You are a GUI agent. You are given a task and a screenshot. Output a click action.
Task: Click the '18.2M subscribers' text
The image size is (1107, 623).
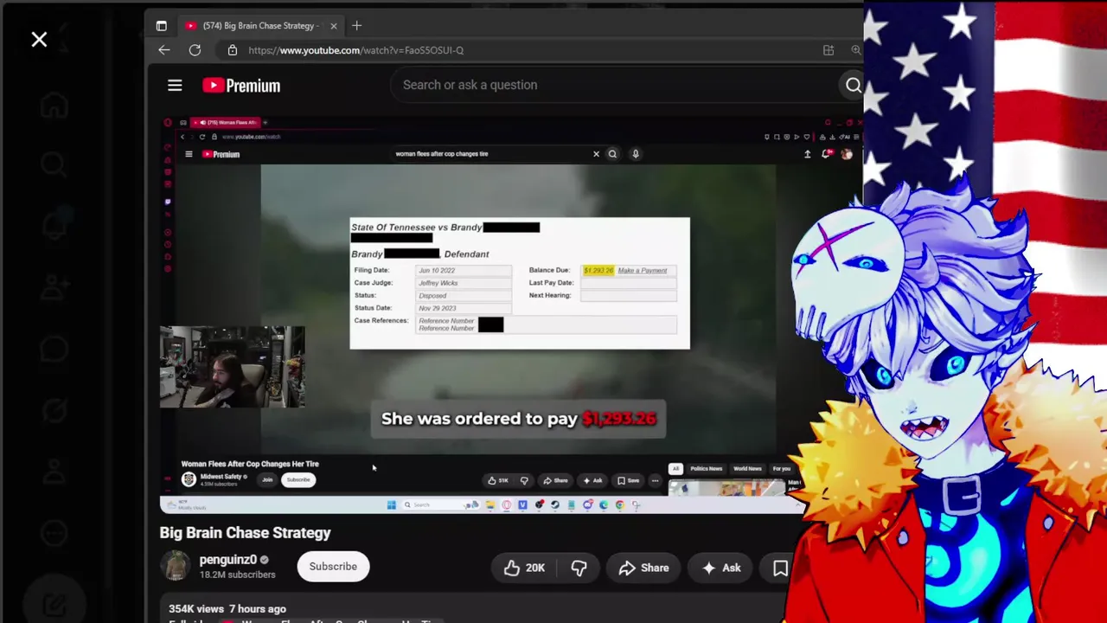(238, 575)
